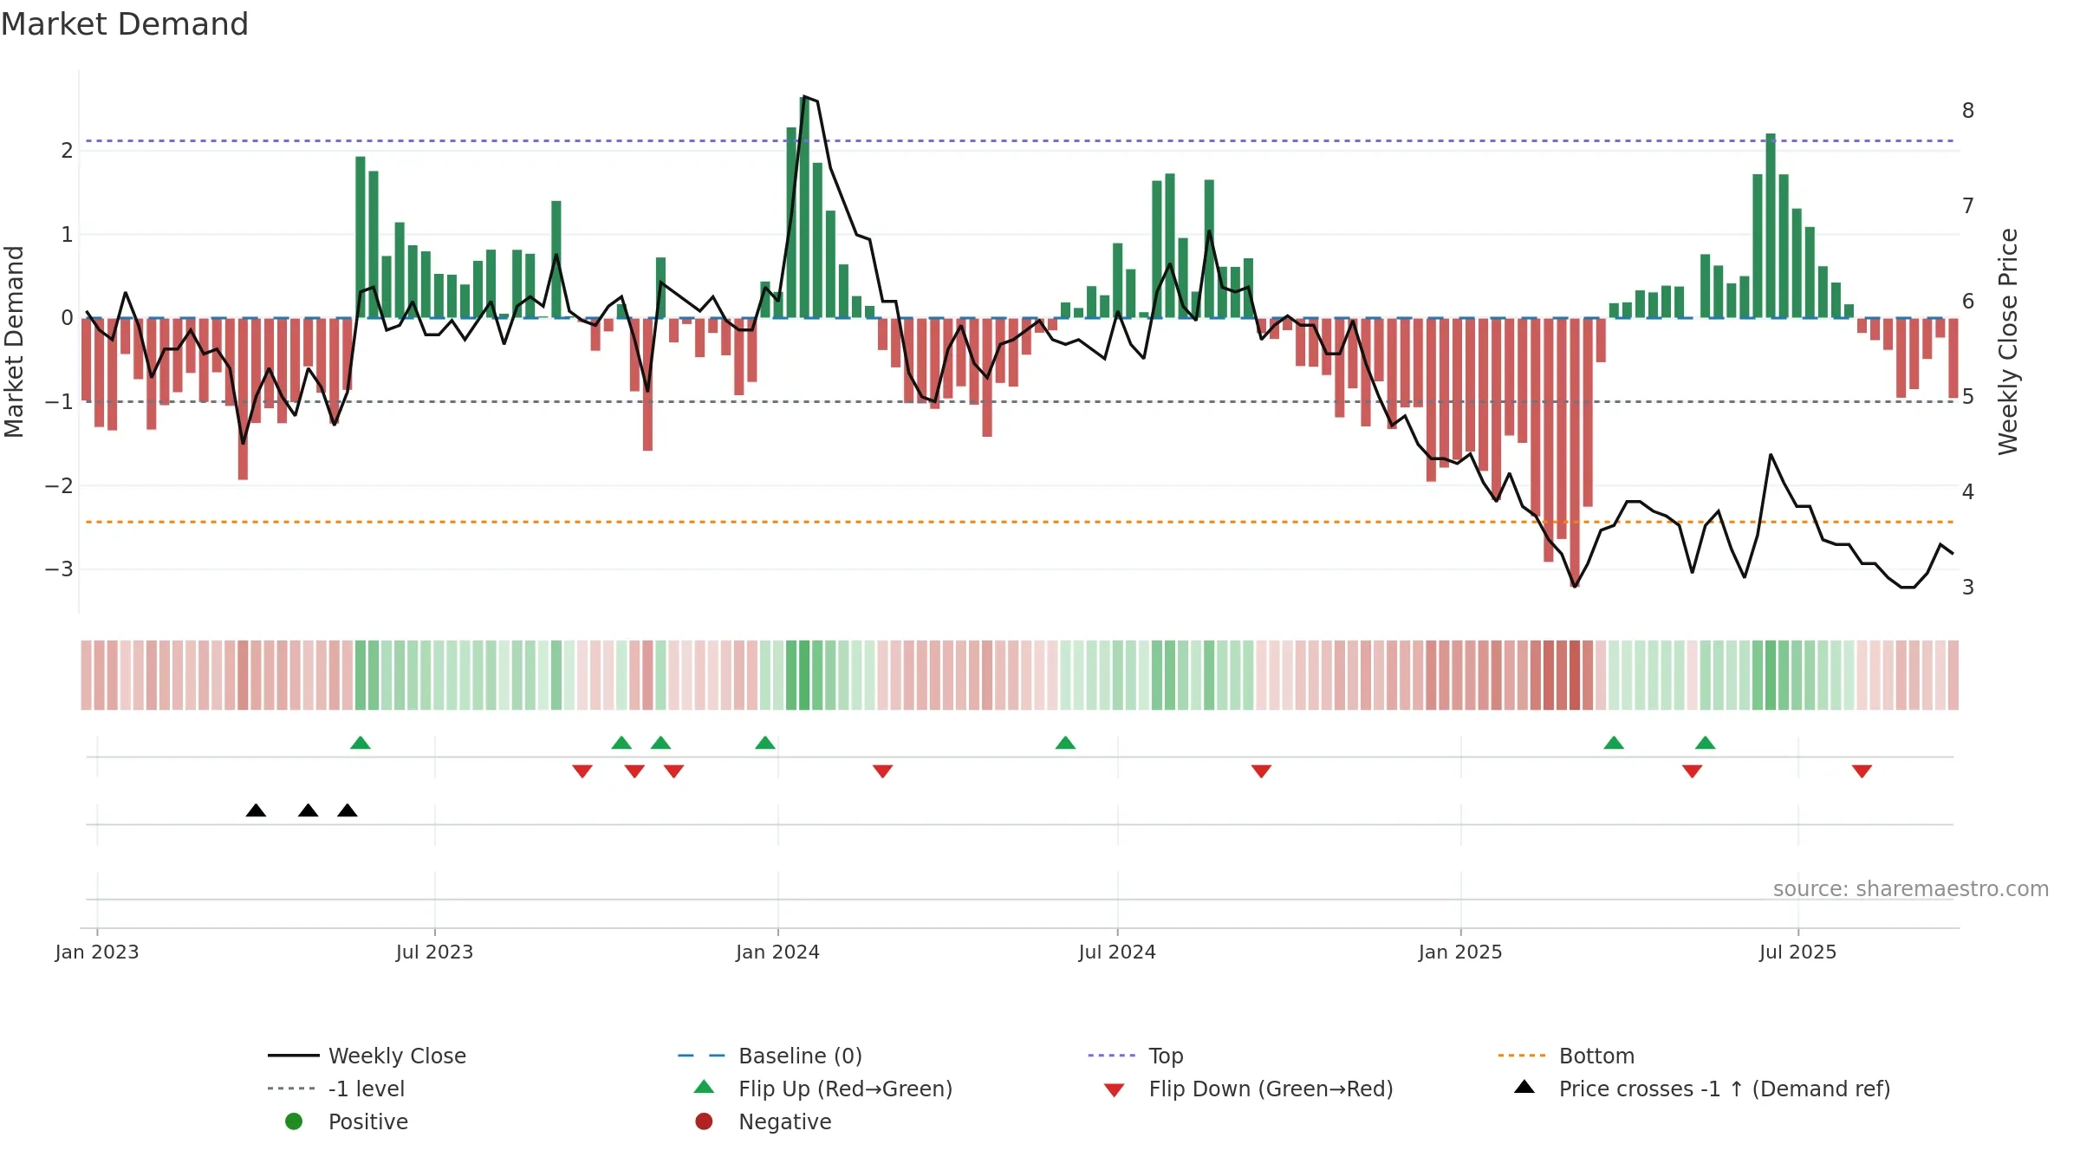The height and width of the screenshot is (1170, 2080).
Task: Click Flip Down (Green→Red) legend label
Action: click(1271, 1089)
